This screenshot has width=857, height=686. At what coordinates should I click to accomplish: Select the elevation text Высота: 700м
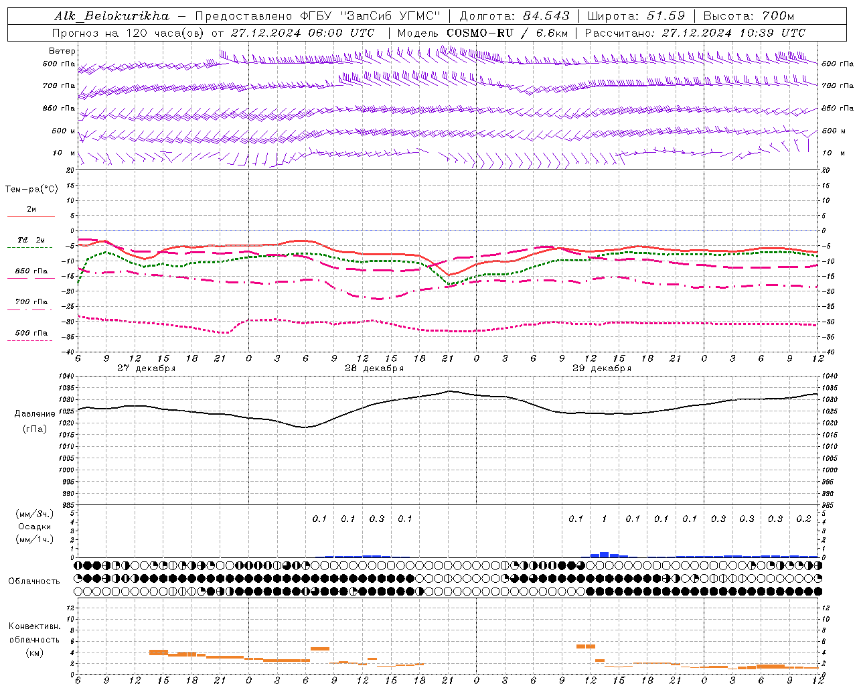[749, 16]
